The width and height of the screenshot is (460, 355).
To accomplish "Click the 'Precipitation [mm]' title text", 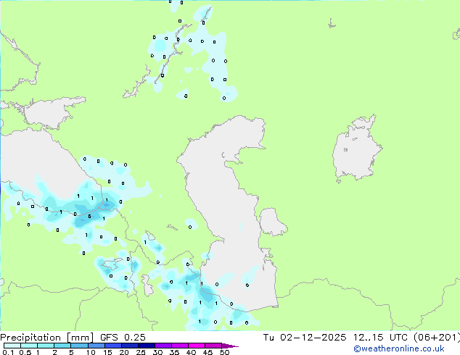I will pyautogui.click(x=46, y=338).
